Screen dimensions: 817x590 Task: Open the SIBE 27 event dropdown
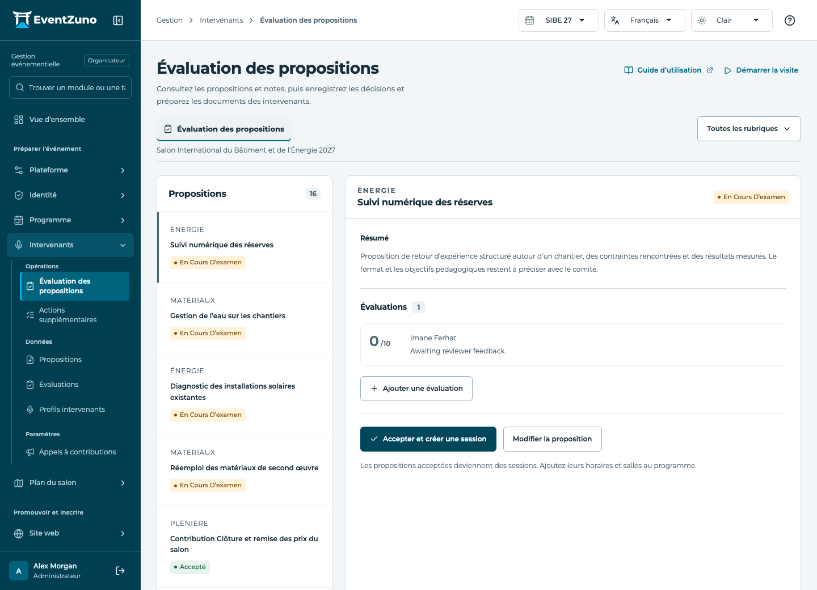[558, 20]
